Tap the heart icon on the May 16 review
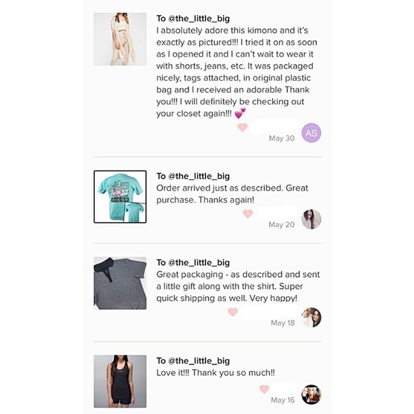This screenshot has height=414, width=414. [264, 389]
